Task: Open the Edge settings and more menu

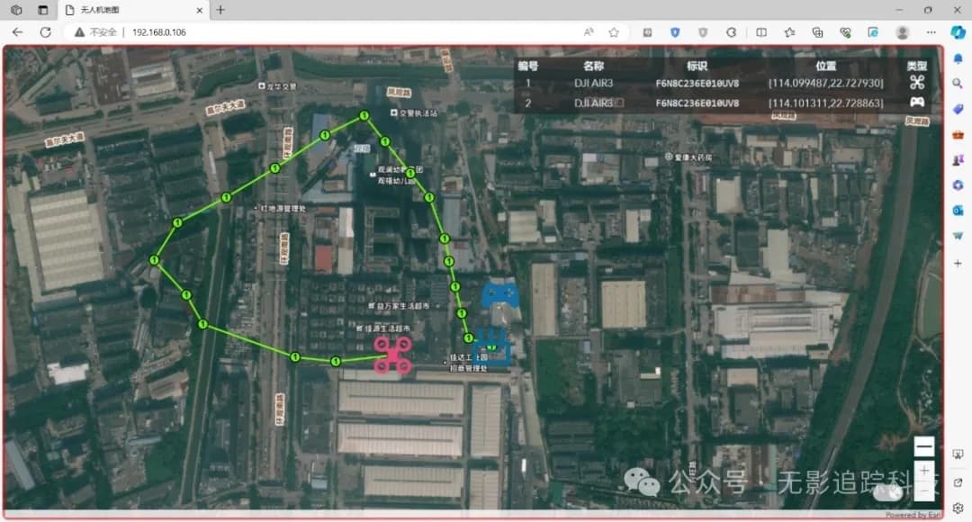Action: [x=931, y=31]
